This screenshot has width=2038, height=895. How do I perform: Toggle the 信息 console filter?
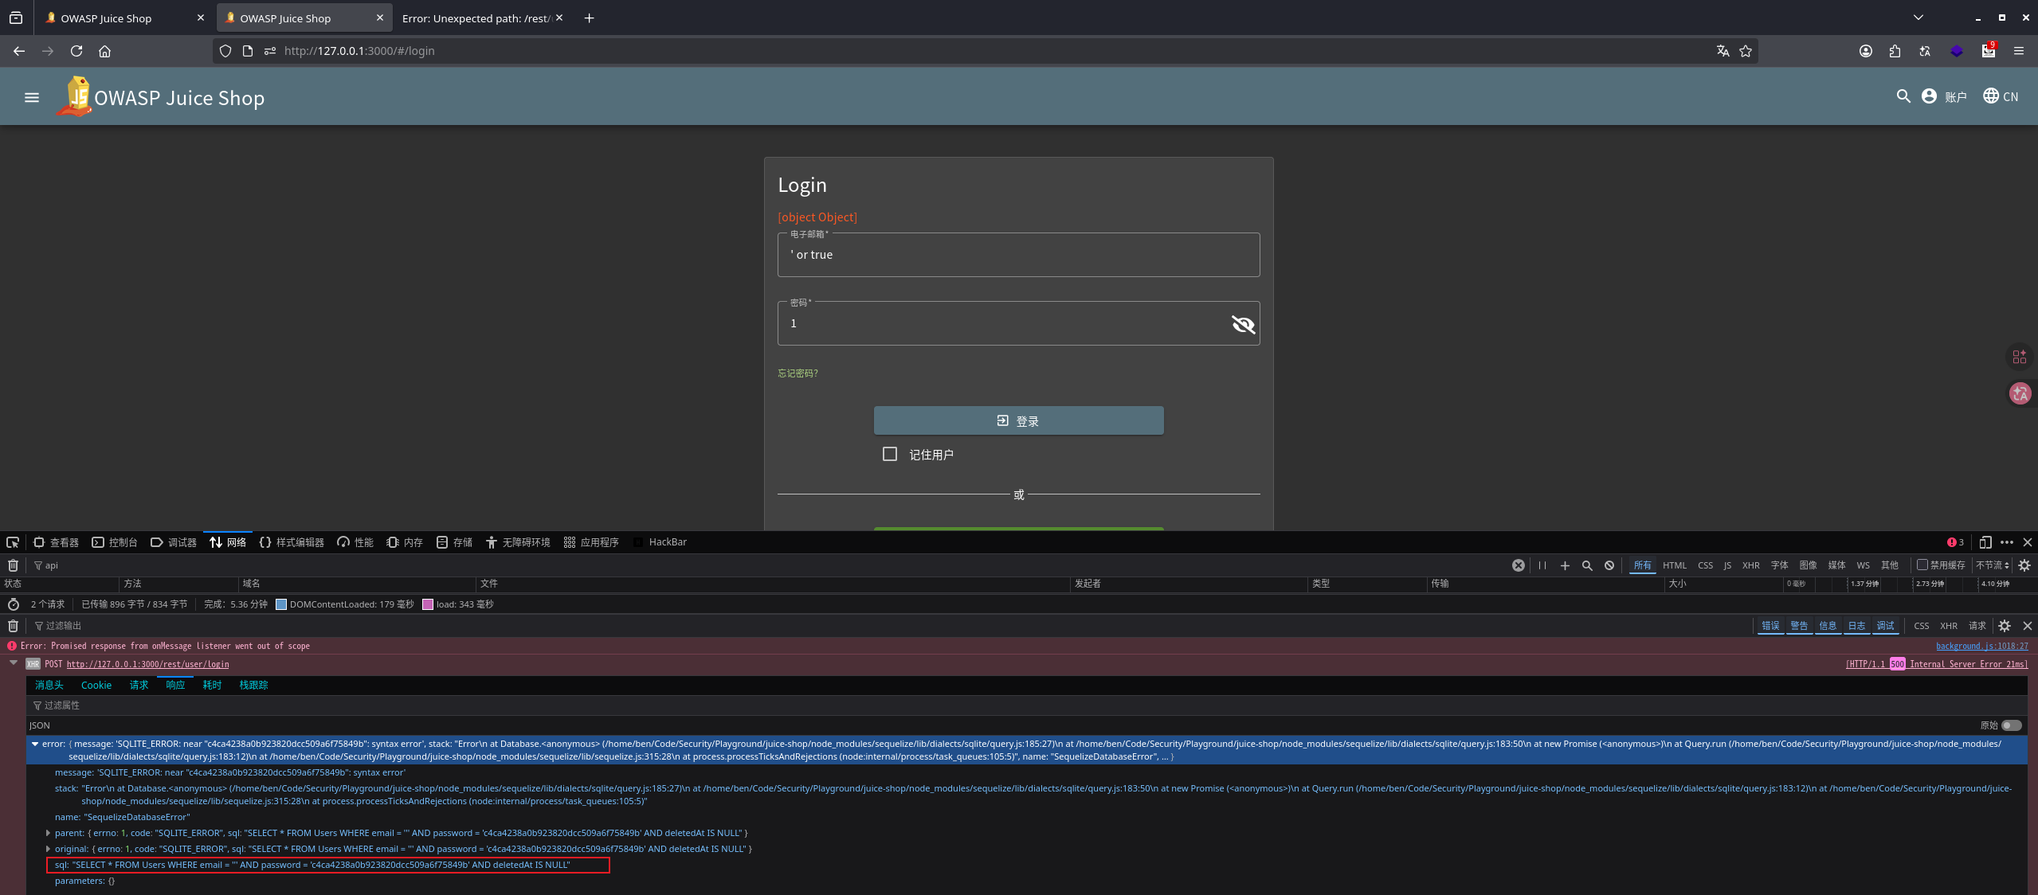[x=1828, y=626]
